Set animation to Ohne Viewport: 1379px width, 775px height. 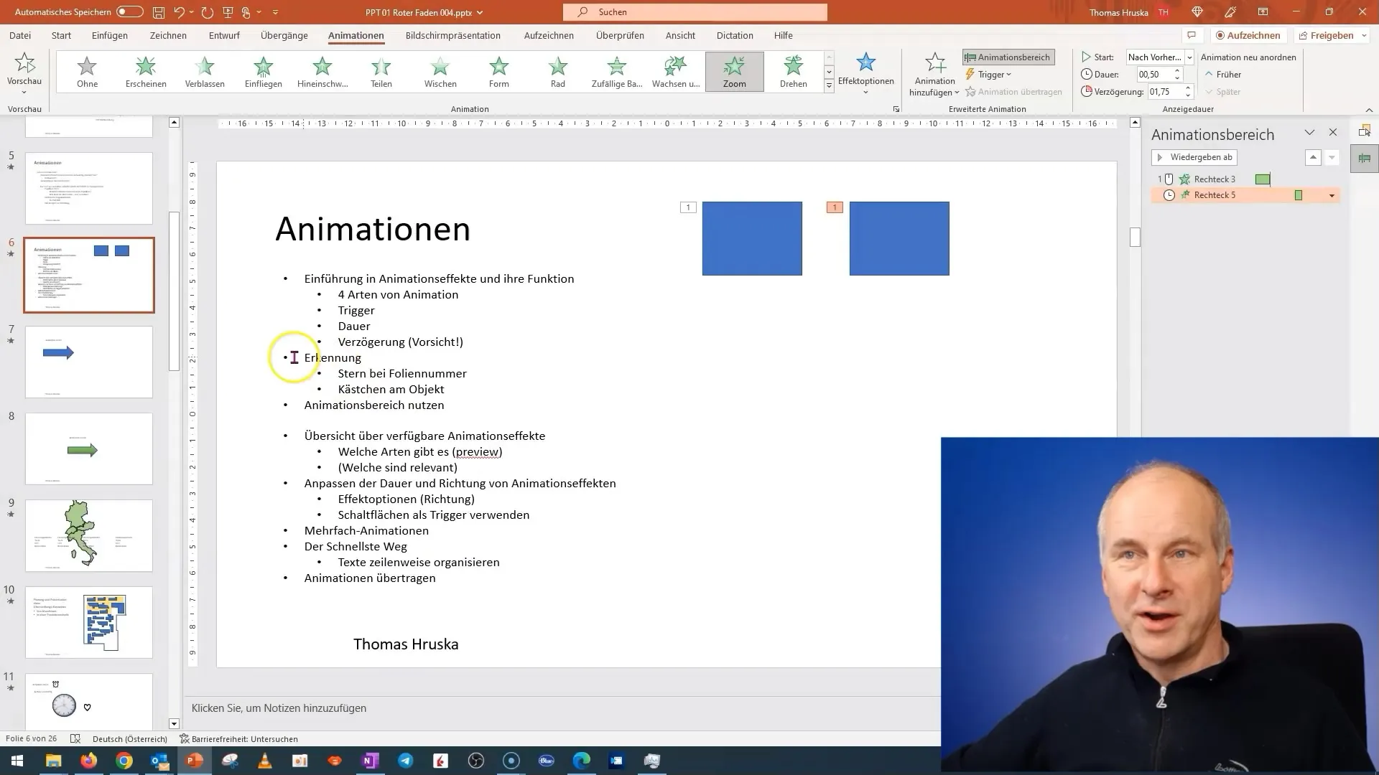87,72
